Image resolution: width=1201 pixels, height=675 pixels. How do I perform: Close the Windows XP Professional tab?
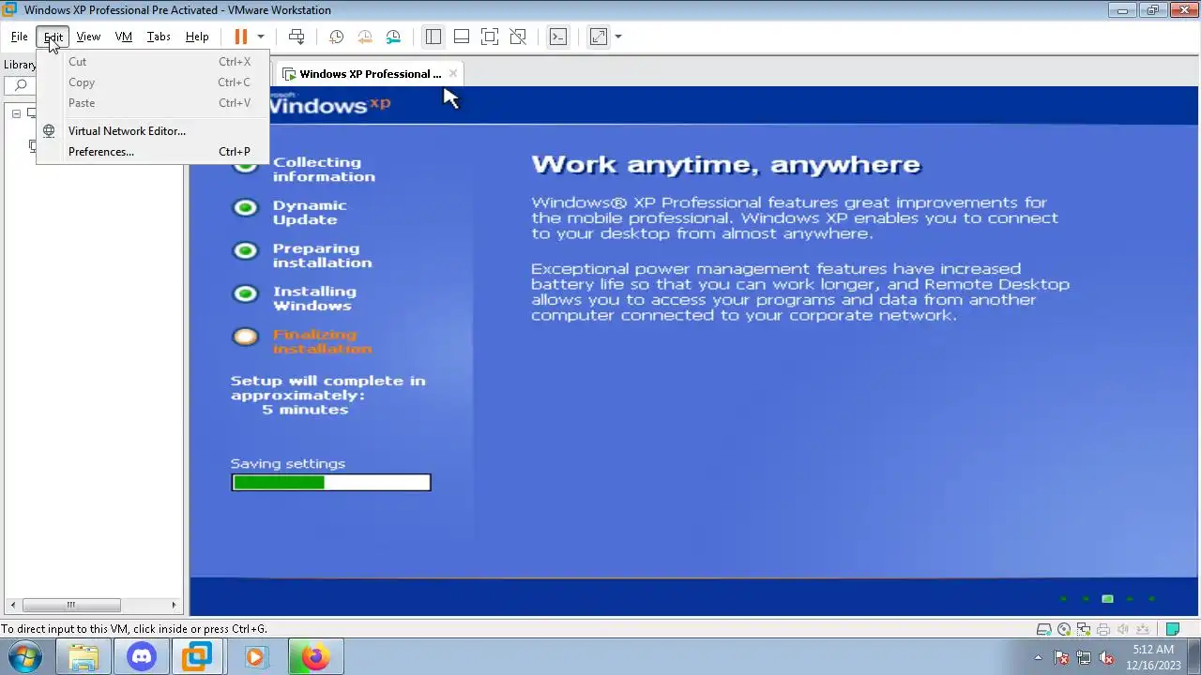[453, 73]
